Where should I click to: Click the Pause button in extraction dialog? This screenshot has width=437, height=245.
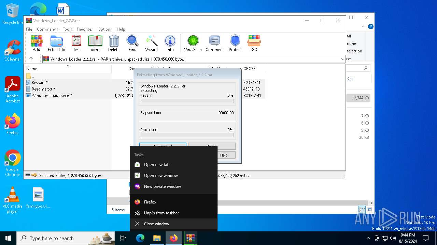click(212, 146)
